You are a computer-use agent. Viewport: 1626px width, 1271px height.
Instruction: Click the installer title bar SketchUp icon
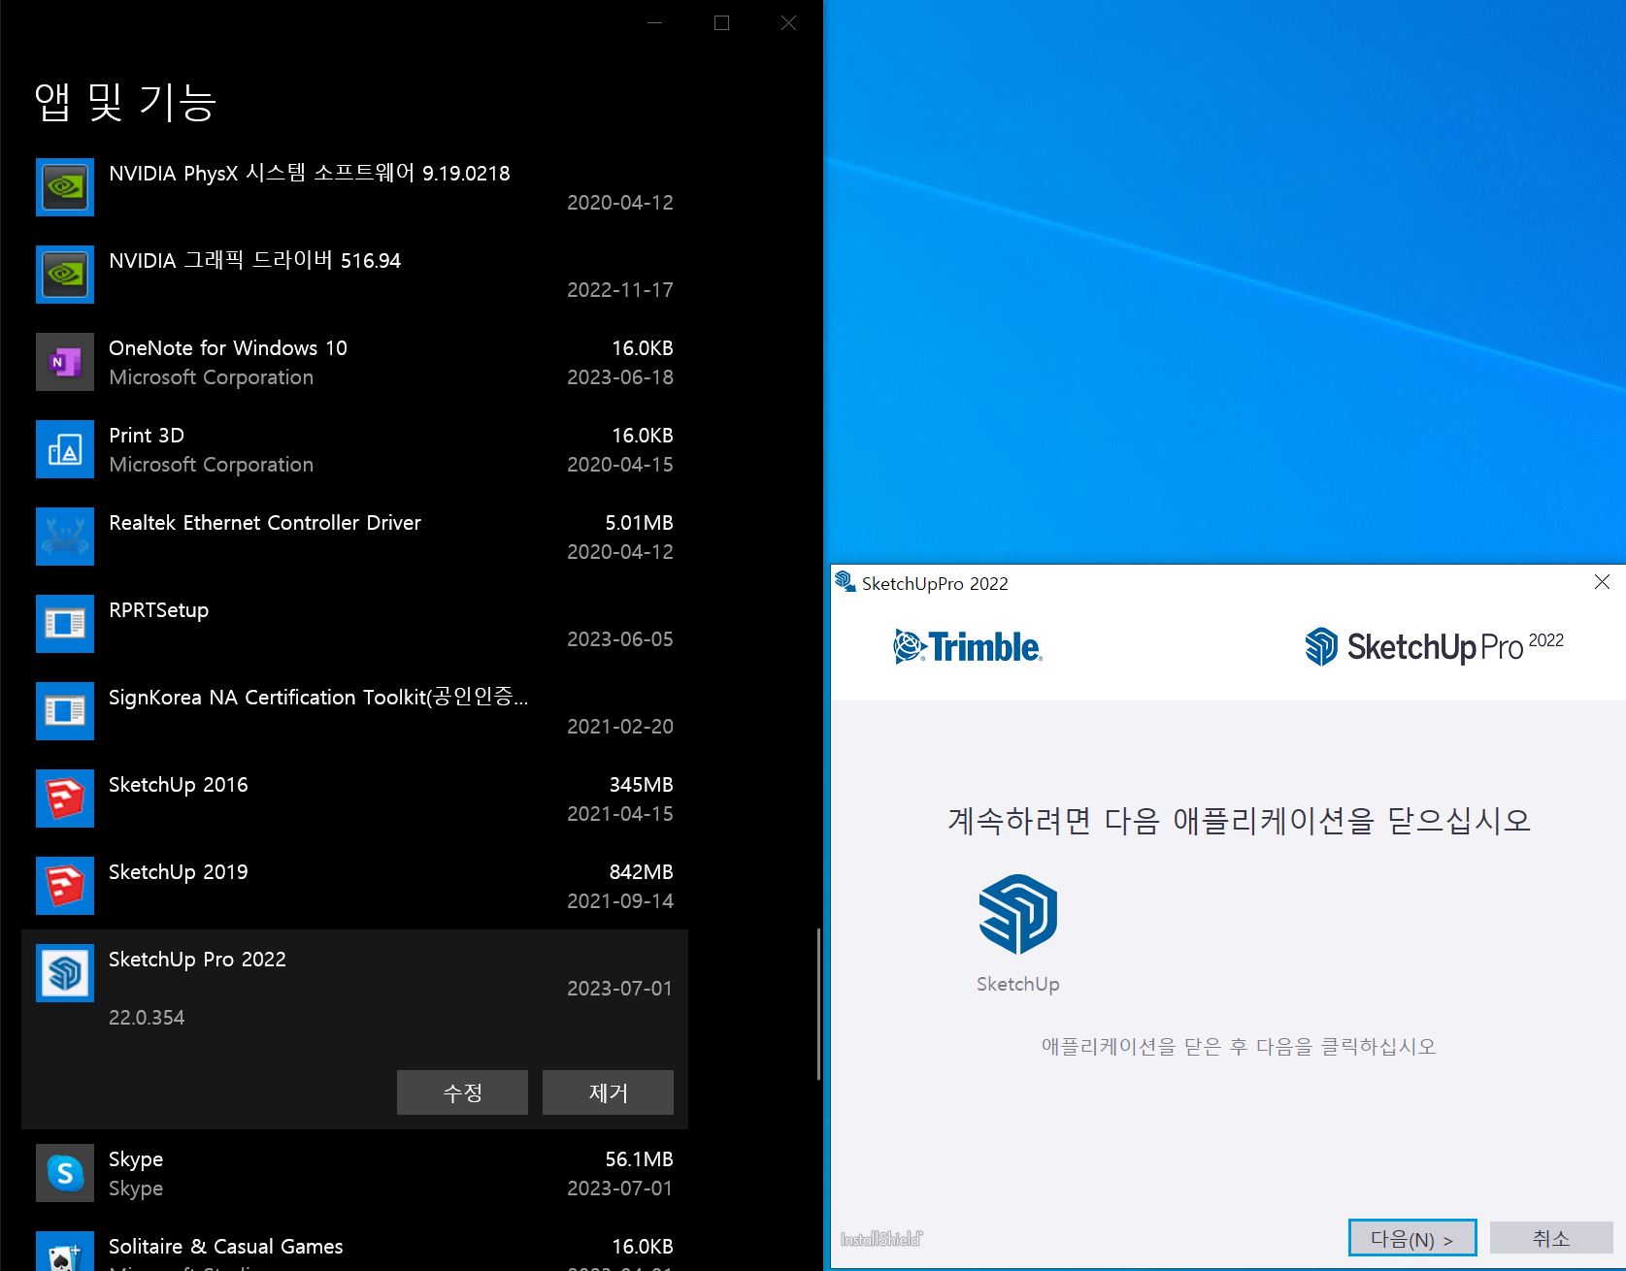point(845,582)
